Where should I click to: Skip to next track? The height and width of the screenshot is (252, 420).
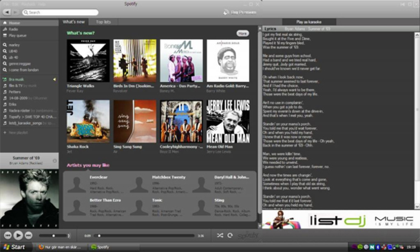28,235
